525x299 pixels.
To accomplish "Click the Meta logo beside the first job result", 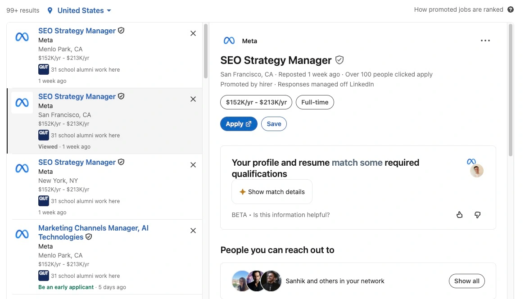I will point(22,37).
